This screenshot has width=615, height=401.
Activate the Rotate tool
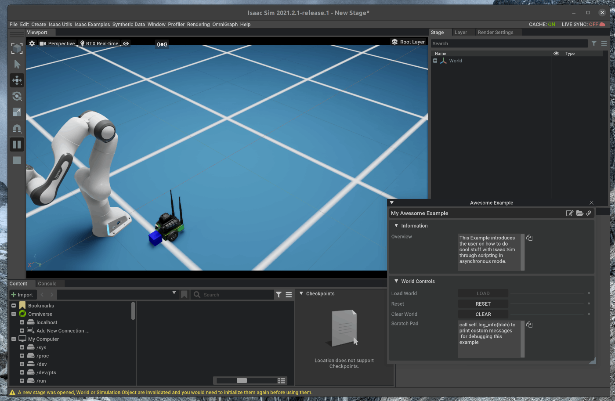pyautogui.click(x=17, y=96)
